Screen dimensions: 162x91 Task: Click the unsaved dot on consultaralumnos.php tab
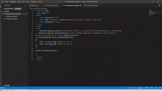pos(80,5)
